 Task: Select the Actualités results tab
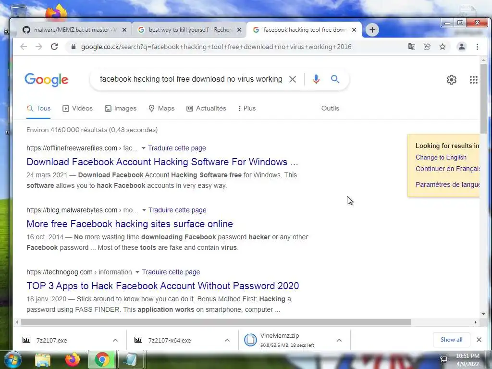[206, 108]
